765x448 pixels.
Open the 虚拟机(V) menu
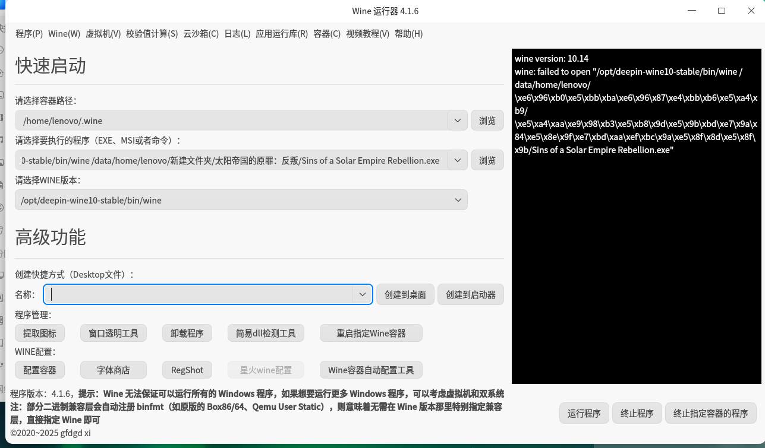[103, 34]
